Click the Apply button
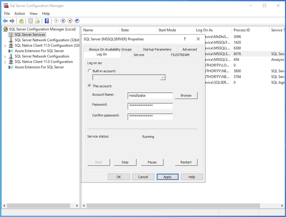This screenshot has height=217, width=286. point(167,177)
